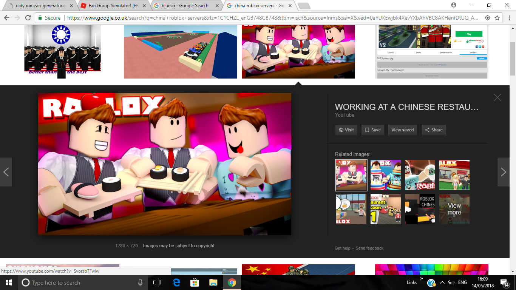Click the large Roblox sushi preview image
This screenshot has height=290, width=516.
pyautogui.click(x=165, y=164)
